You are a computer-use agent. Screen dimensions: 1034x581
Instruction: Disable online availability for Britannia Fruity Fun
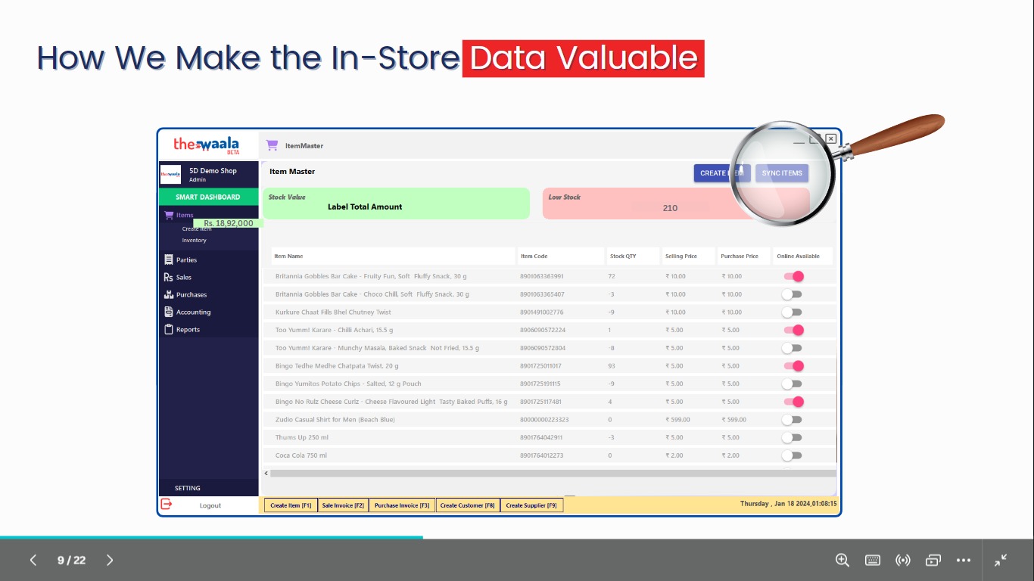click(793, 276)
